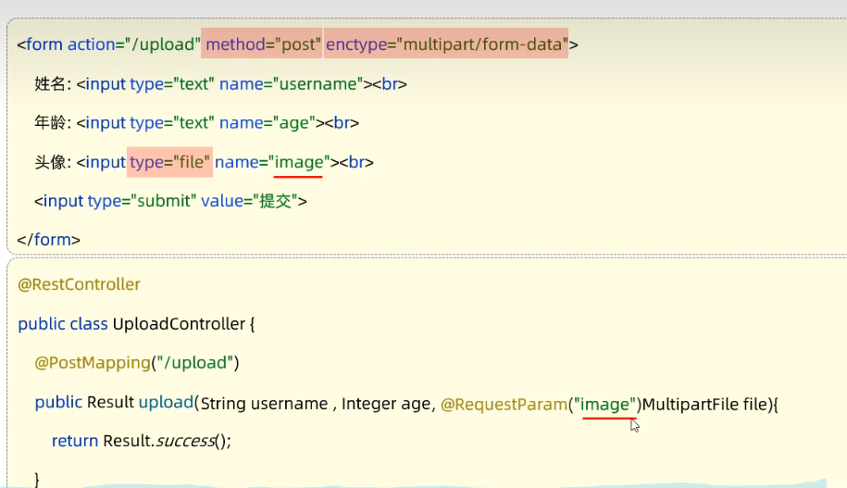Image resolution: width=847 pixels, height=488 pixels.
Task: Click the Integer age method parameter
Action: point(387,404)
